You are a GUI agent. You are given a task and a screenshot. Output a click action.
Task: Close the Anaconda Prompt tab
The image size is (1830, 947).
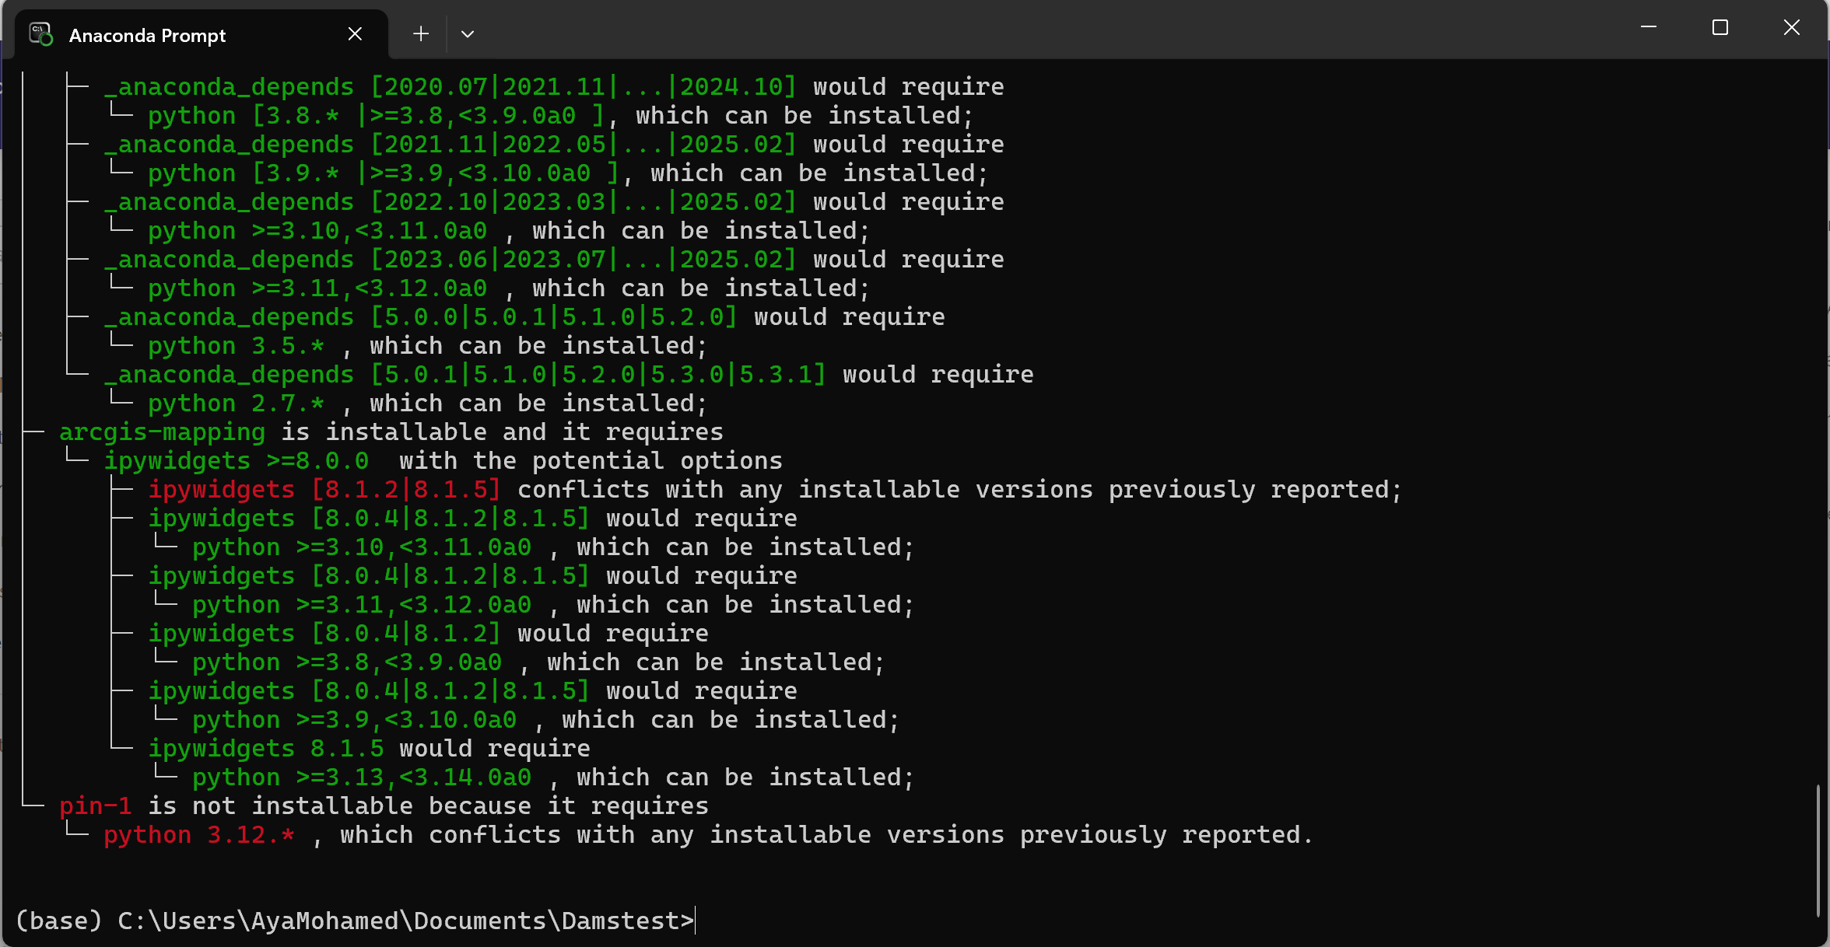click(x=355, y=34)
